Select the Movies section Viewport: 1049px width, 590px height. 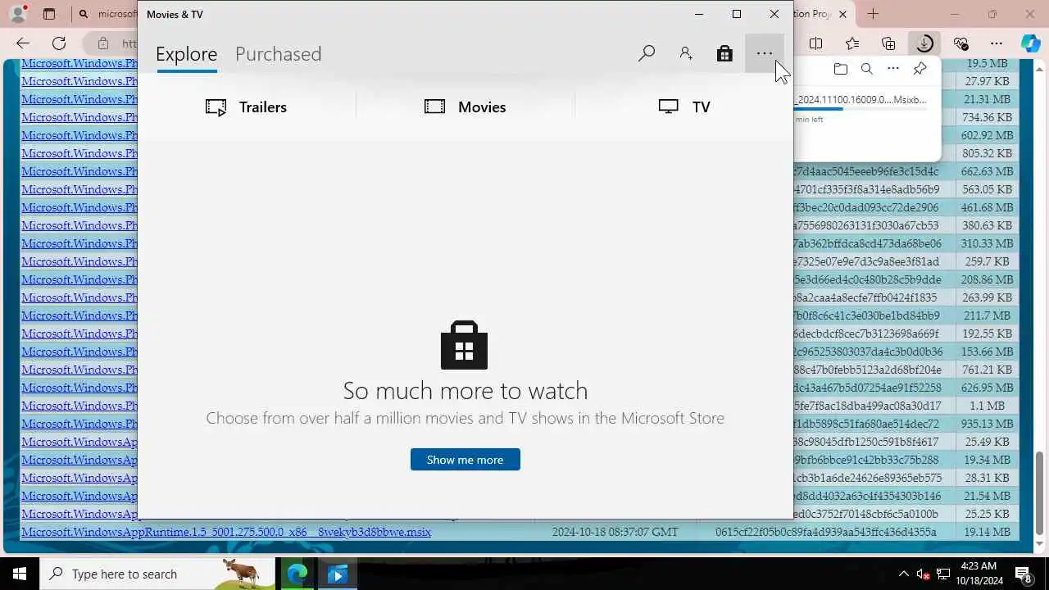click(465, 107)
